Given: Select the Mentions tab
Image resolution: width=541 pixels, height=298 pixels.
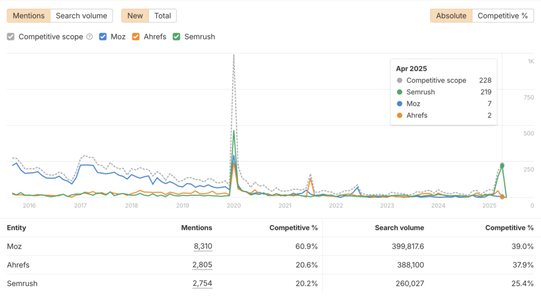Looking at the screenshot, I should (29, 16).
